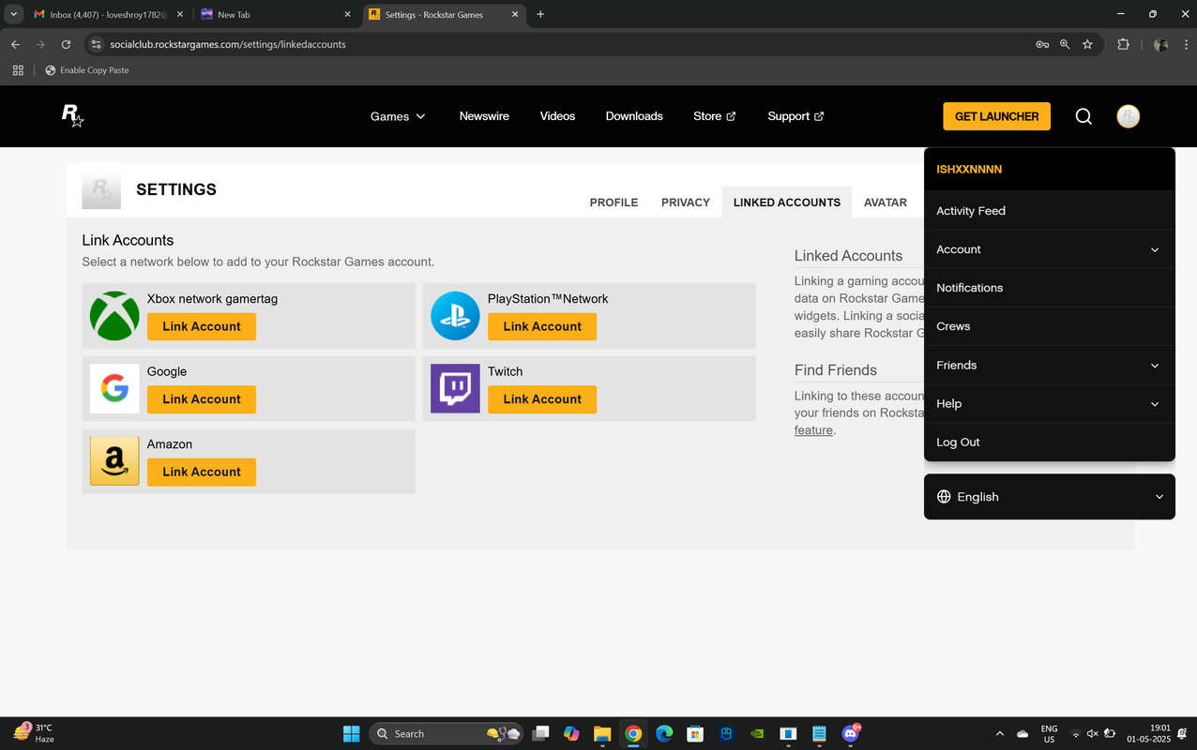Image resolution: width=1197 pixels, height=750 pixels.
Task: Click the Twitch logo icon
Action: (455, 389)
